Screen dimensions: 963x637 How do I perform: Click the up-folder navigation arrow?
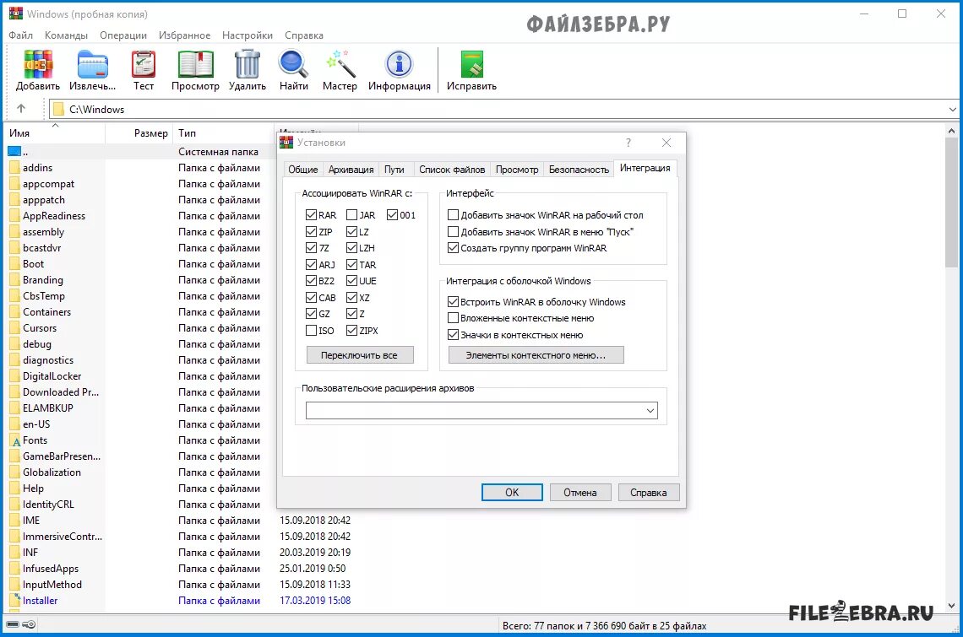[23, 108]
